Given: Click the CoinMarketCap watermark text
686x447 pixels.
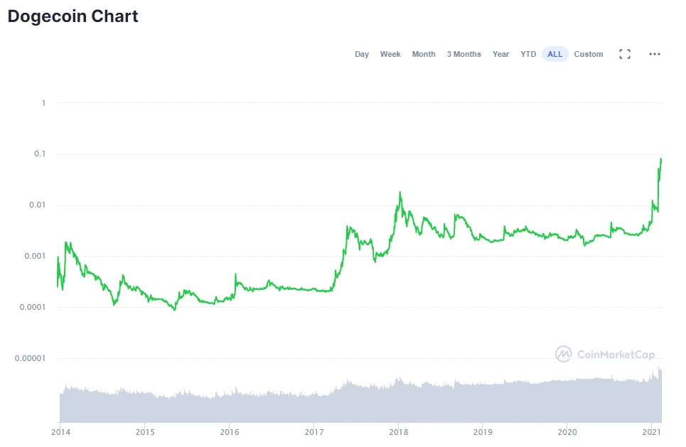Looking at the screenshot, I should (x=616, y=355).
